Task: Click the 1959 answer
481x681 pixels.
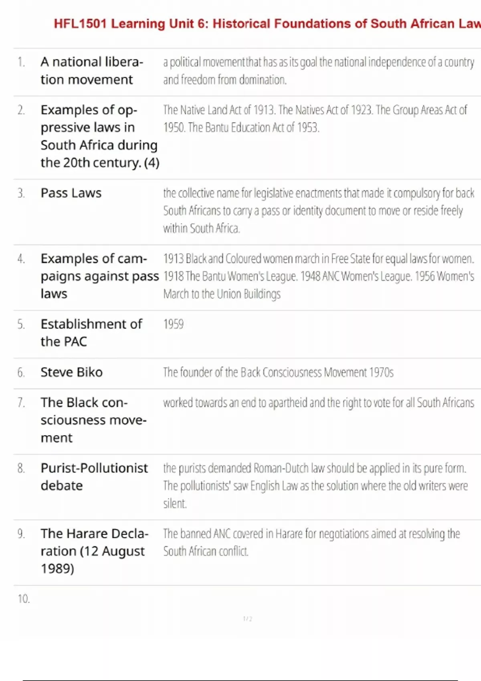Action: 174,324
